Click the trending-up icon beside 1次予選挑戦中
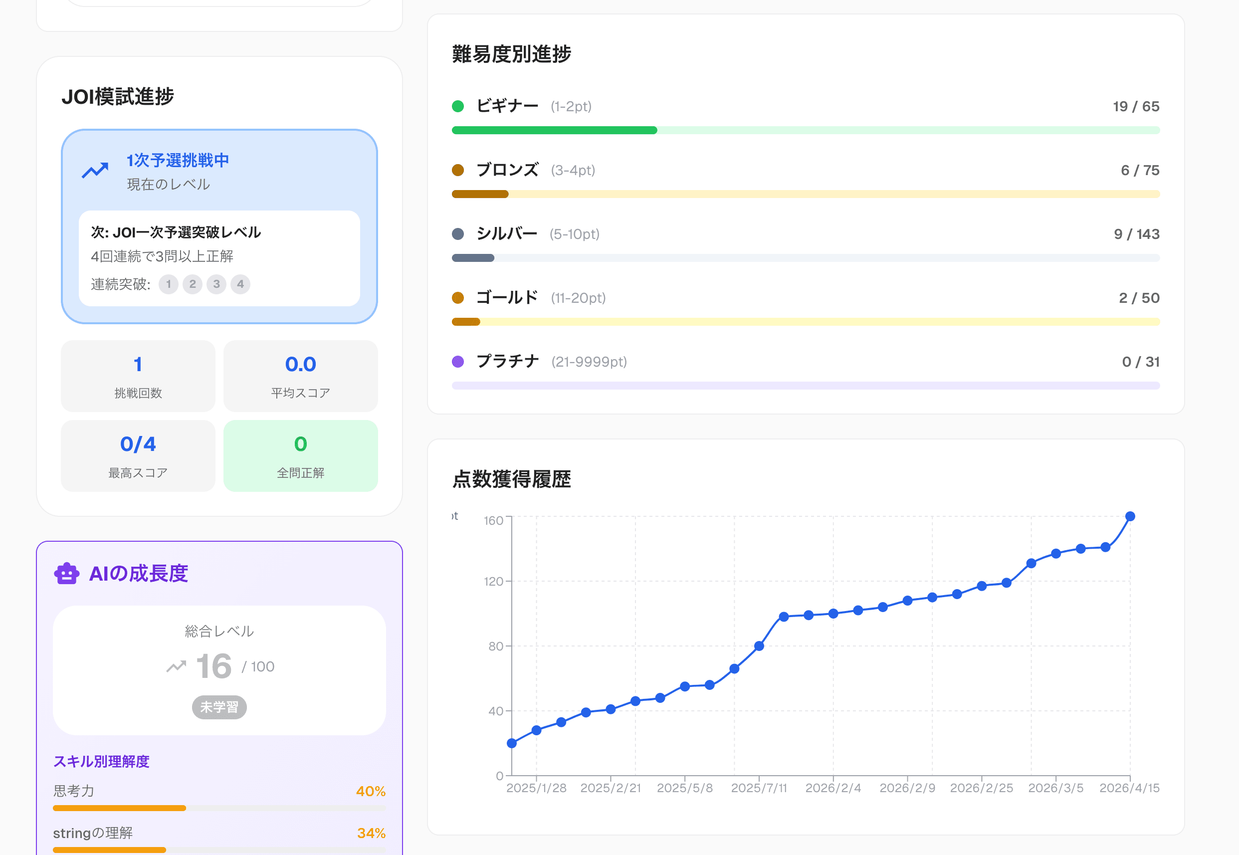This screenshot has width=1239, height=855. click(95, 171)
